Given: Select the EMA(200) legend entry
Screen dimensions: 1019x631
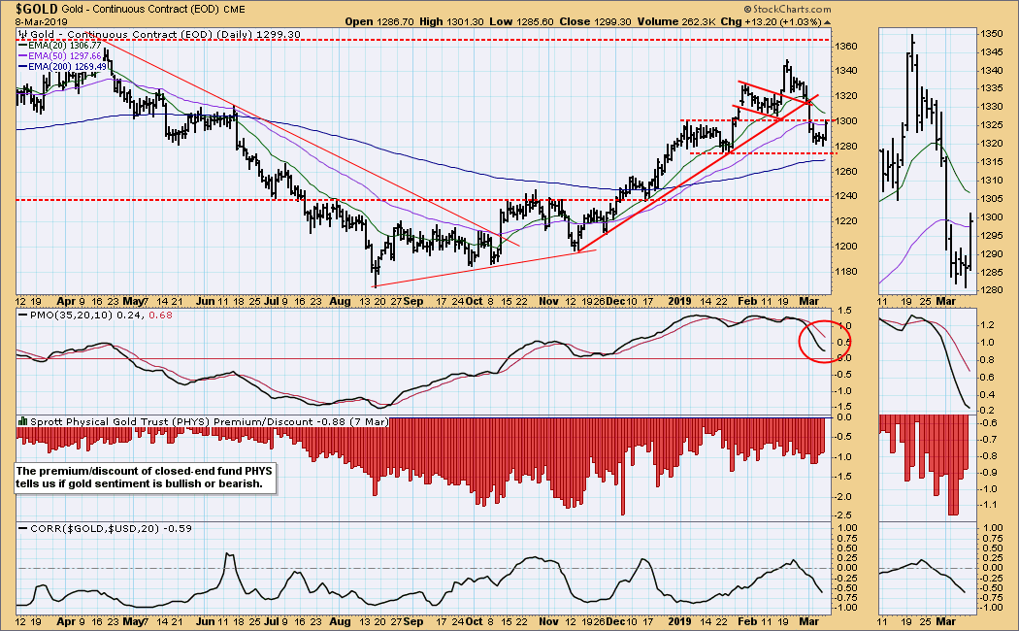Looking at the screenshot, I should pos(61,67).
